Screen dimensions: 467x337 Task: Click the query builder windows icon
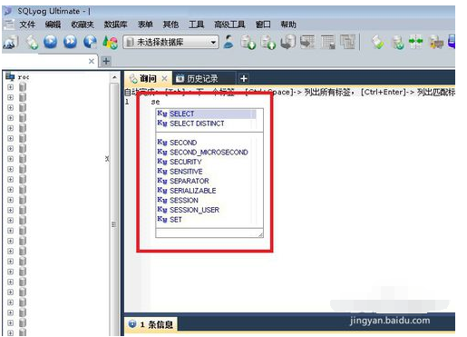tap(347, 42)
